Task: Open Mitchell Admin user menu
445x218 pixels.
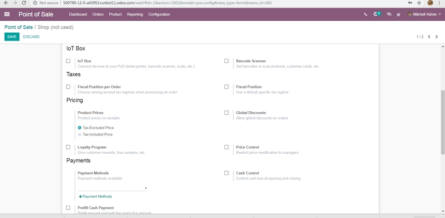Action: [x=424, y=14]
